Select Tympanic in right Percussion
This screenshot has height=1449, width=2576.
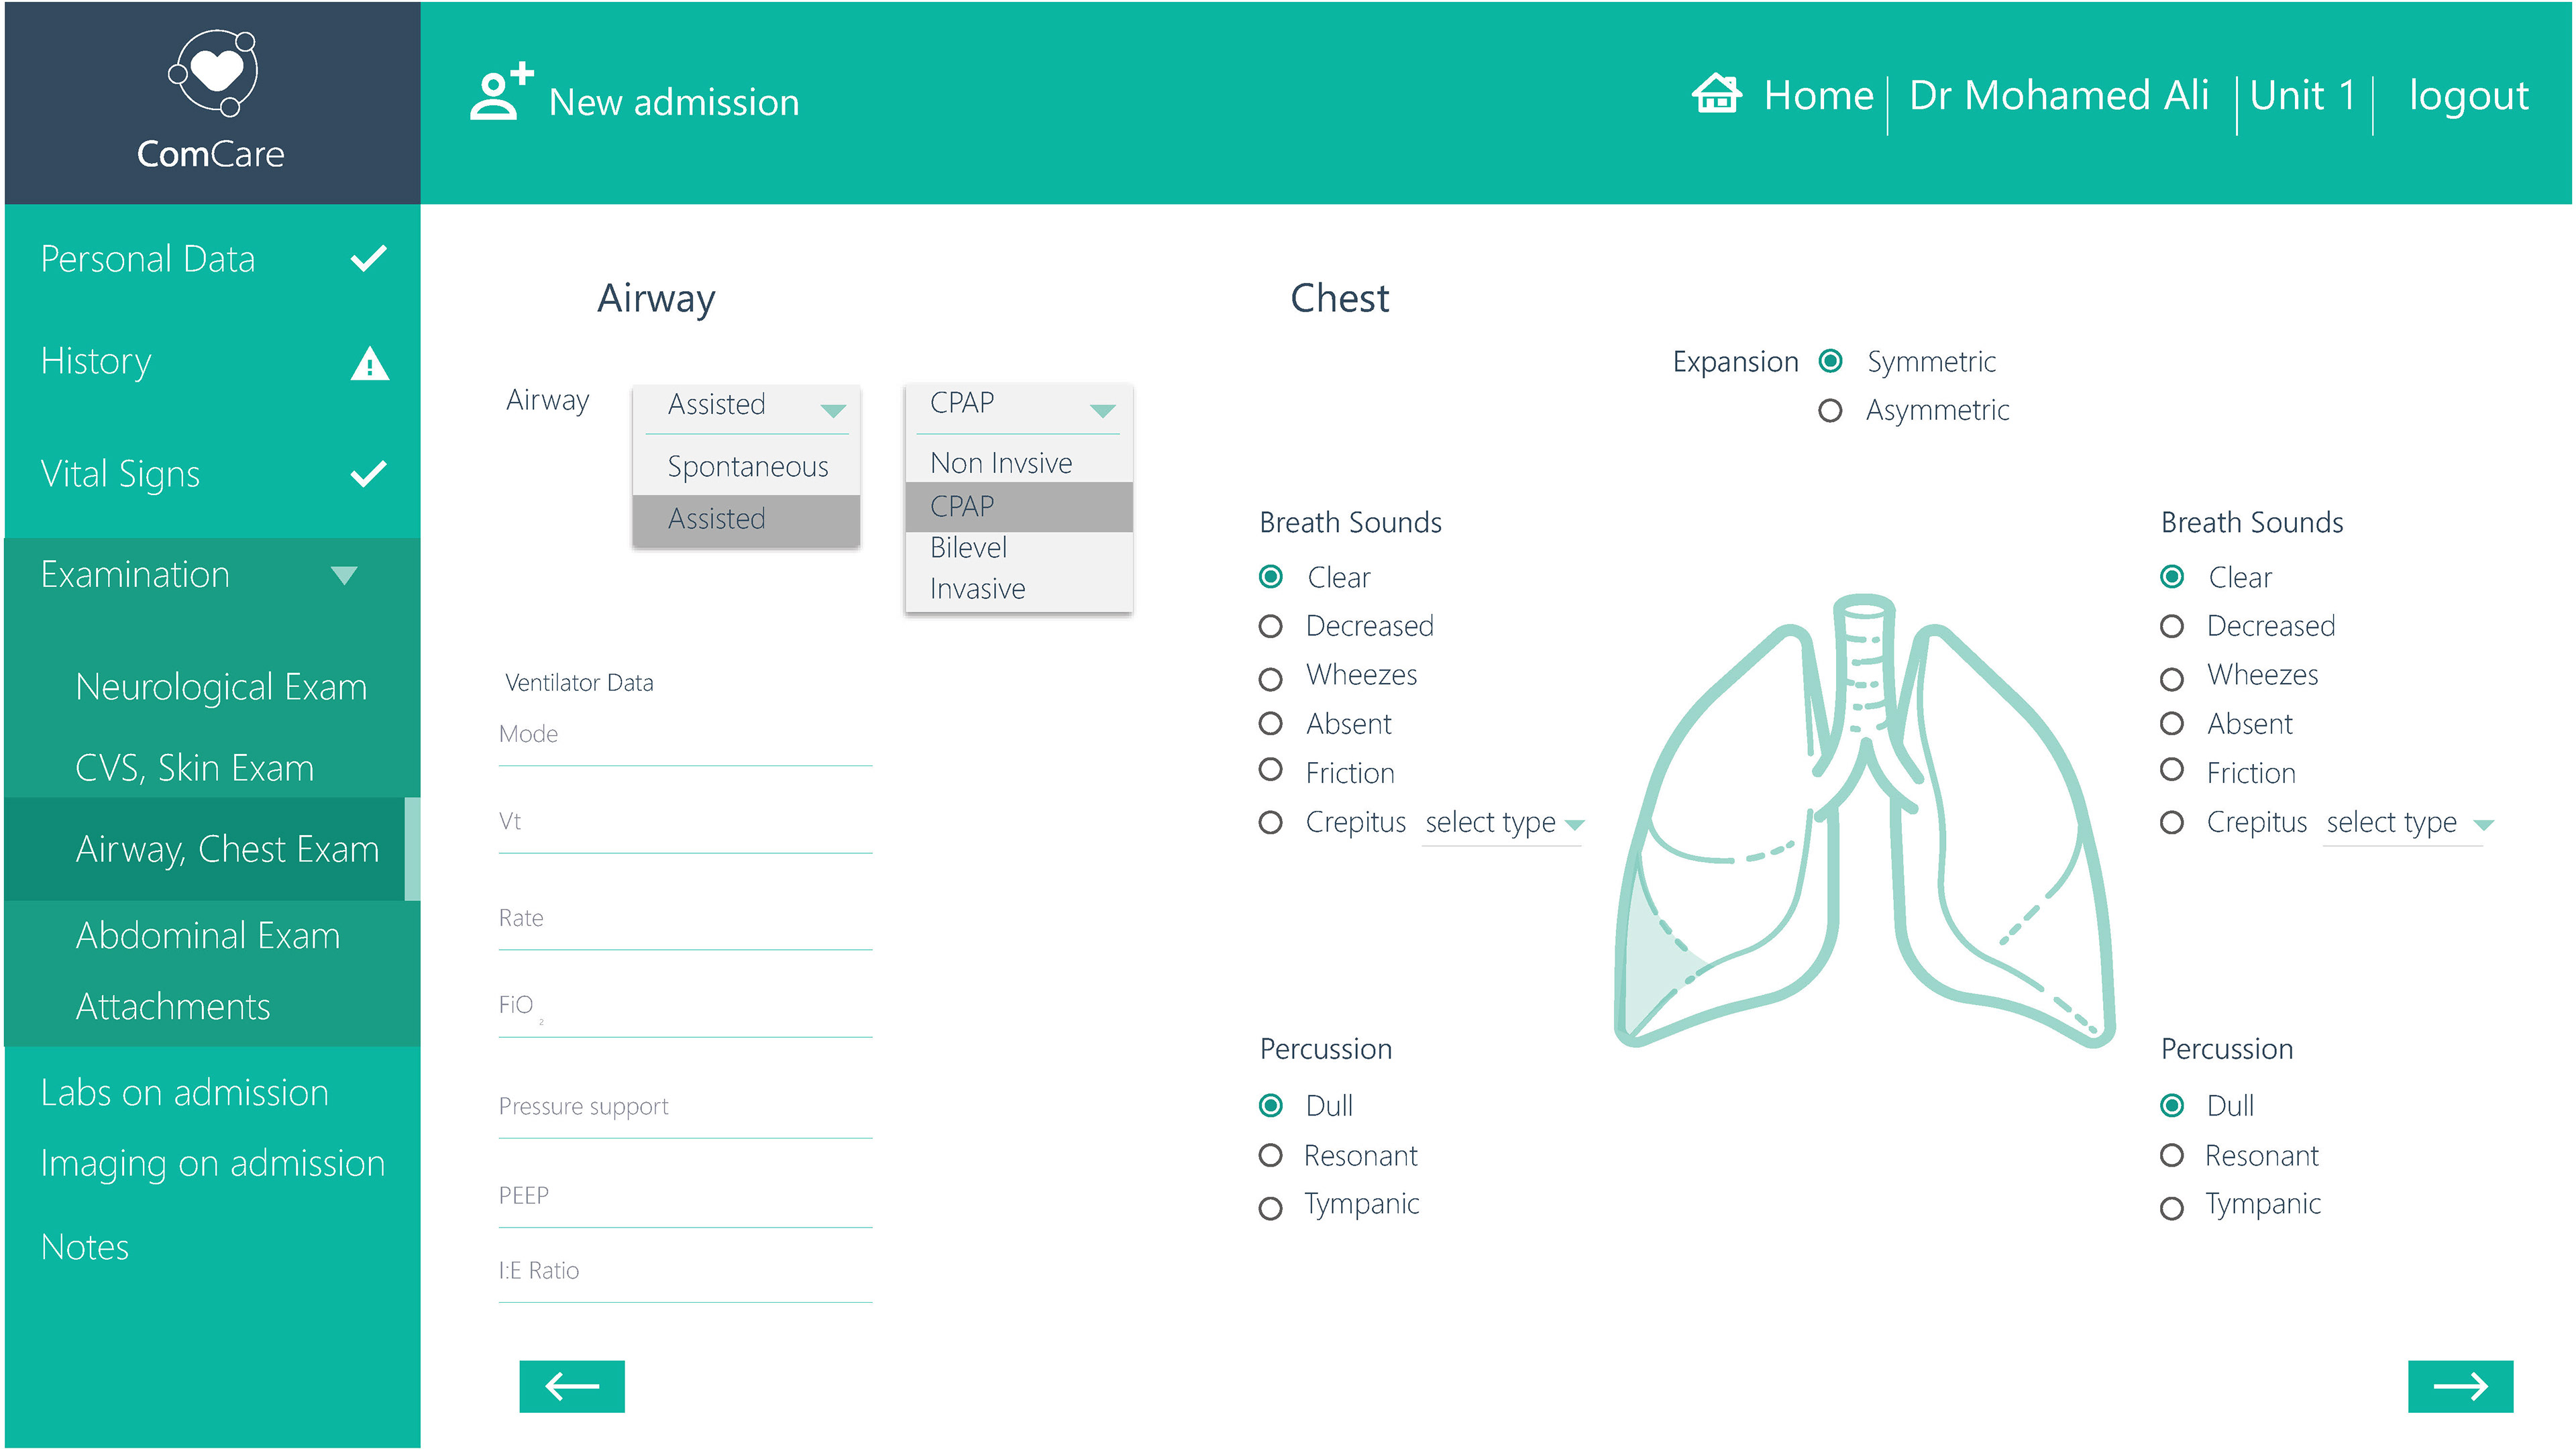click(2171, 1208)
